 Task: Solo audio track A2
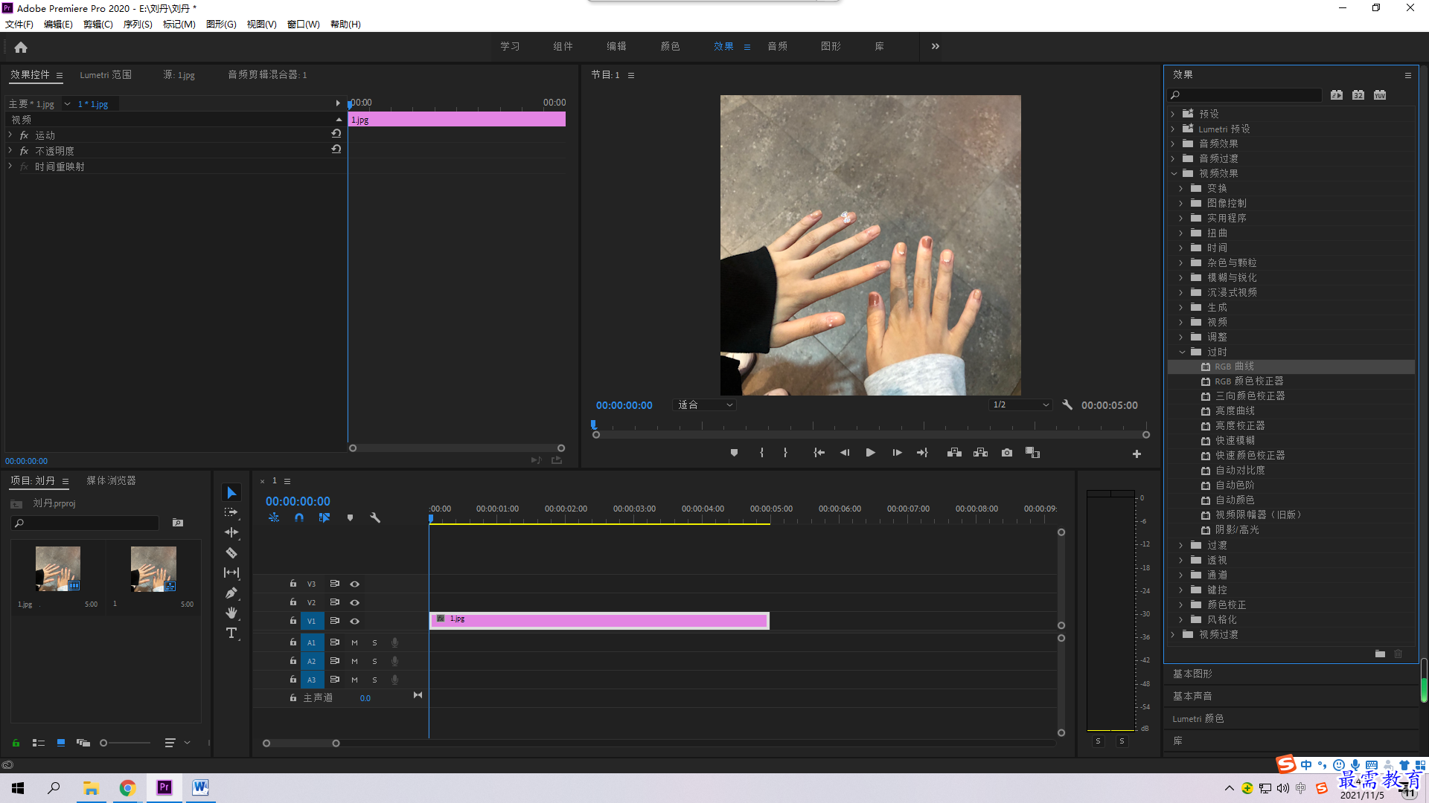pyautogui.click(x=374, y=661)
